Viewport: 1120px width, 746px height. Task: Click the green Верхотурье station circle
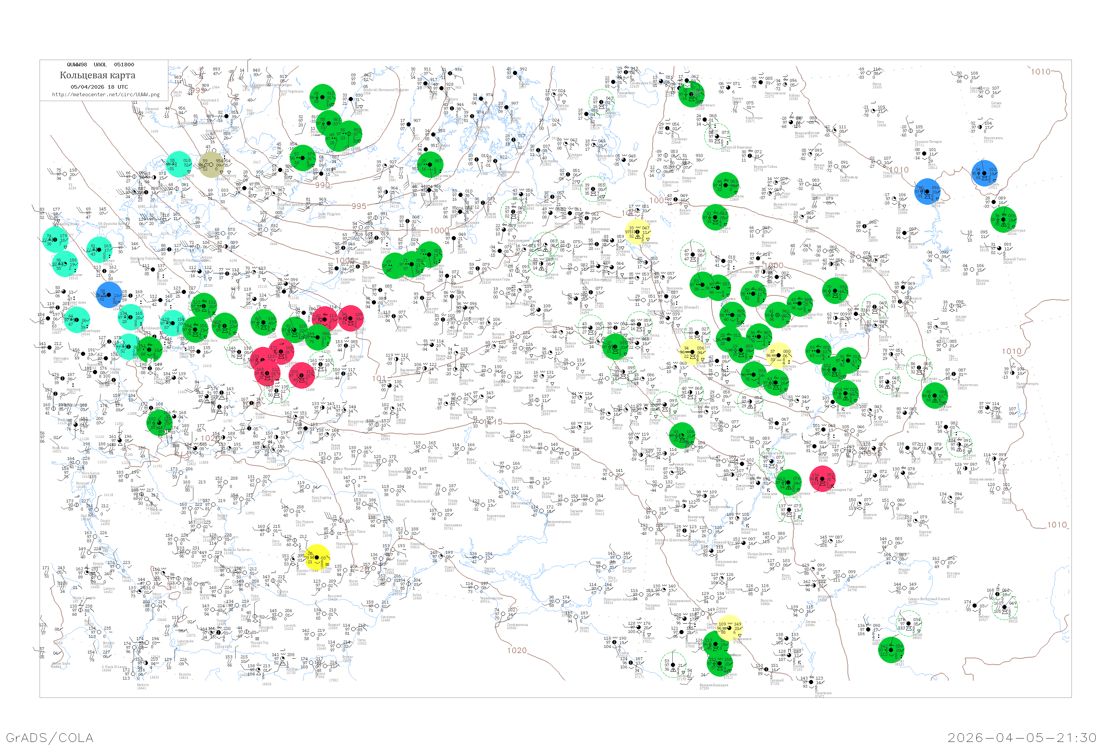click(1004, 219)
